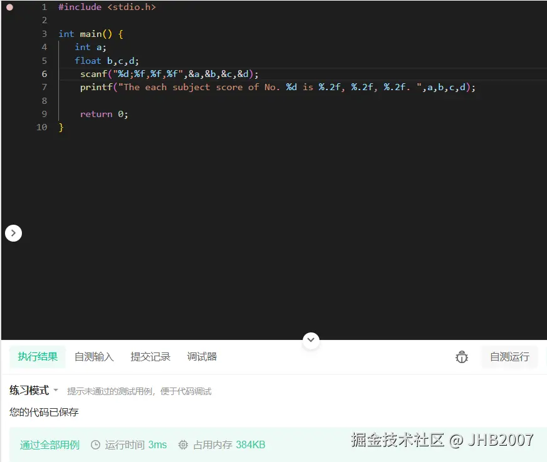Image resolution: width=547 pixels, height=462 pixels.
Task: Switch to the 自测输入 tab
Action: click(x=94, y=357)
